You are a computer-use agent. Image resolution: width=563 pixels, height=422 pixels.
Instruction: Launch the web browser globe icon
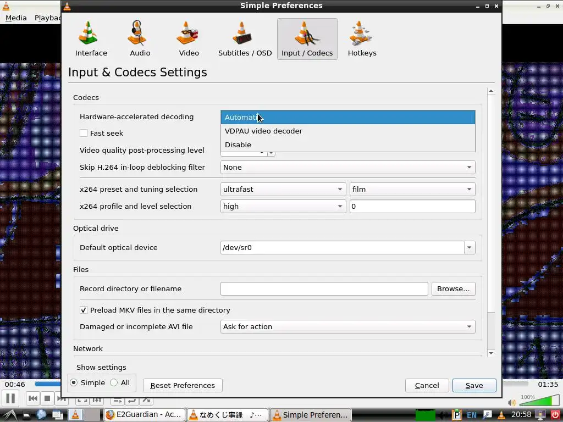pos(41,415)
